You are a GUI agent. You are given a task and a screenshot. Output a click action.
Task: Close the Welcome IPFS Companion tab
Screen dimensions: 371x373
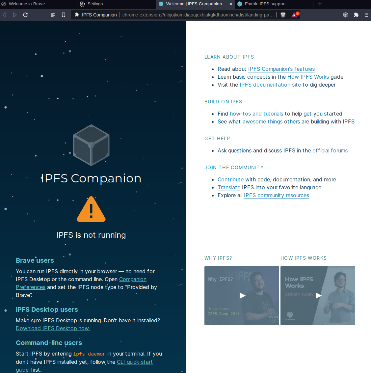click(231, 4)
